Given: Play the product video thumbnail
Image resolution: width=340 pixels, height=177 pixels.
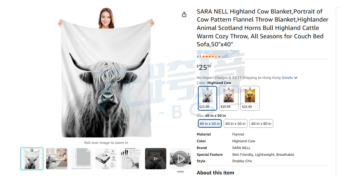Looking at the screenshot, I should (180, 159).
